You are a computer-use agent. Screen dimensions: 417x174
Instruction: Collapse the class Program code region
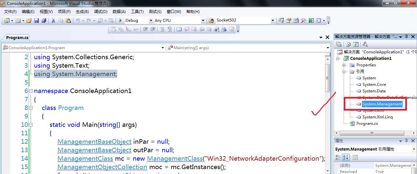tap(31, 108)
